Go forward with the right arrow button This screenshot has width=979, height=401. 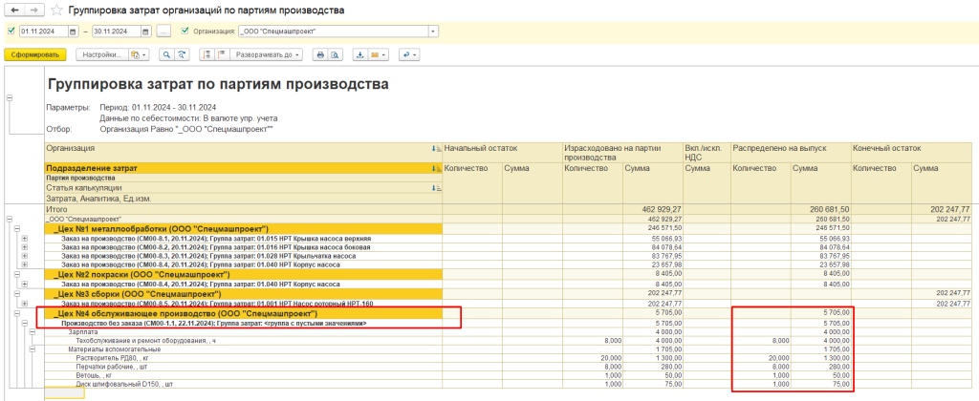tap(34, 11)
